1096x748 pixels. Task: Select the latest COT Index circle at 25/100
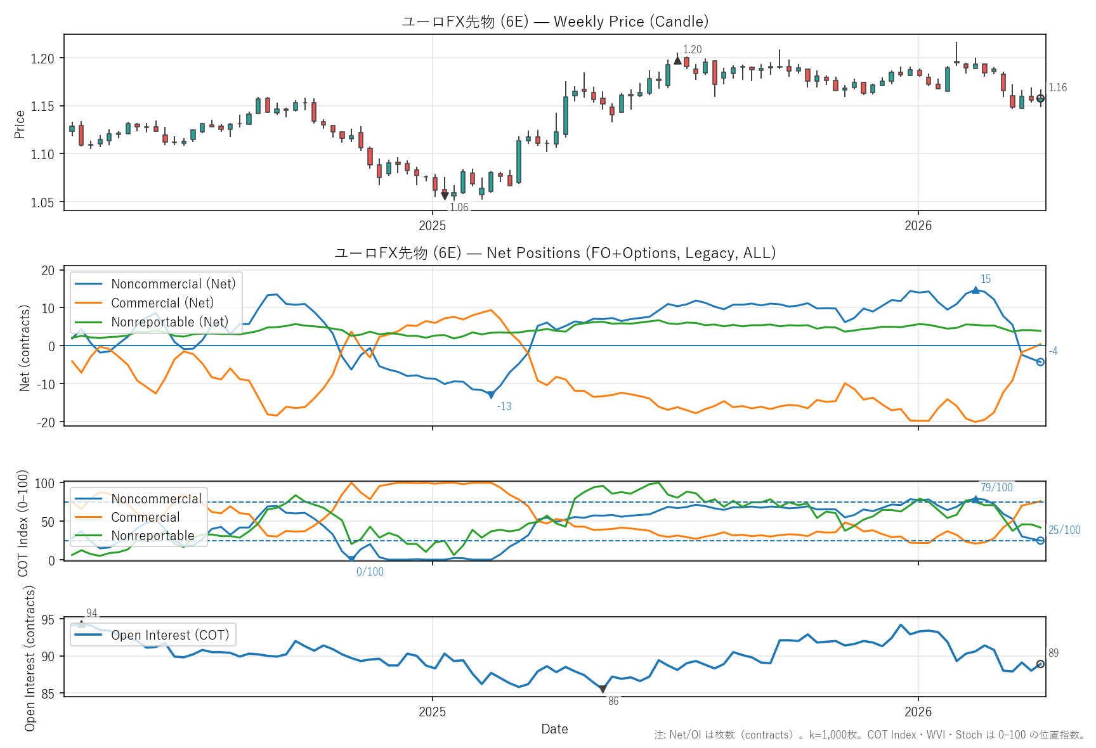[x=1040, y=541]
